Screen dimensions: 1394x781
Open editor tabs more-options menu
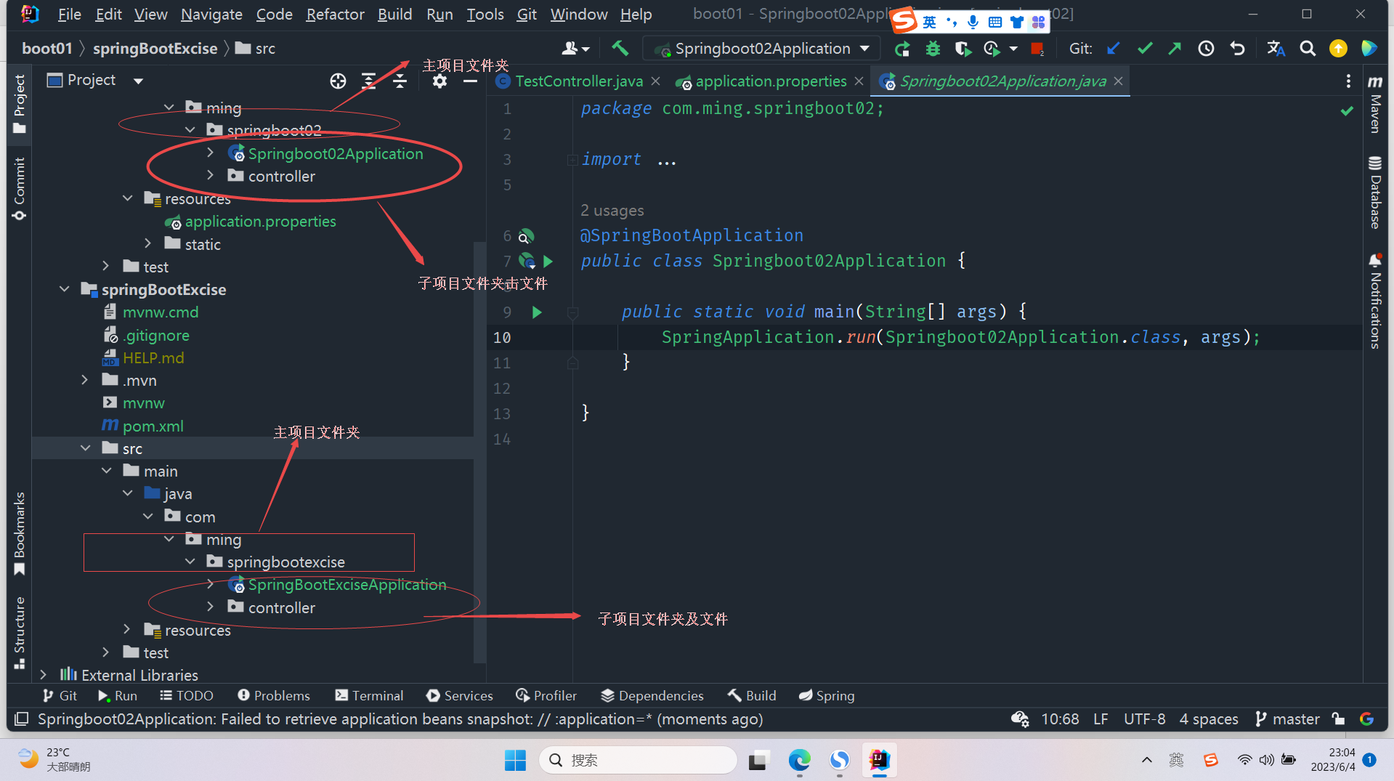1348,81
